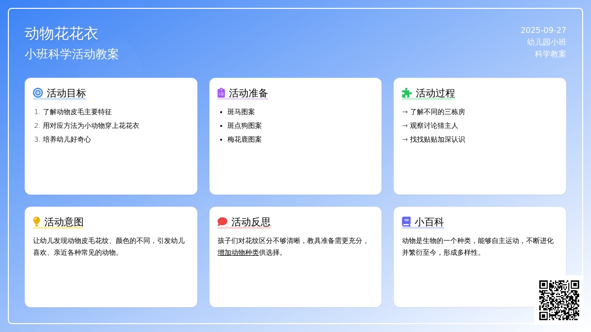Click the 幼儿园小班 label
Viewport: 591px width, 332px height.
[x=546, y=42]
